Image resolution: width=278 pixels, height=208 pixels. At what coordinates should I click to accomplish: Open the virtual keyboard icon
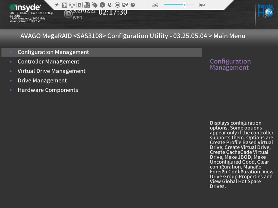point(125,5)
